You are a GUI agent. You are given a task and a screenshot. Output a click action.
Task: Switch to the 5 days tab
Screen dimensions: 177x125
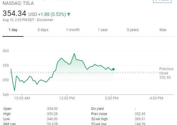point(43,30)
